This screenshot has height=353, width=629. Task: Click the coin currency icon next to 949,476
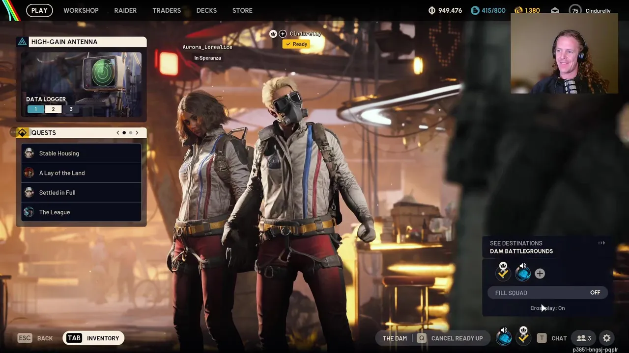click(x=432, y=10)
